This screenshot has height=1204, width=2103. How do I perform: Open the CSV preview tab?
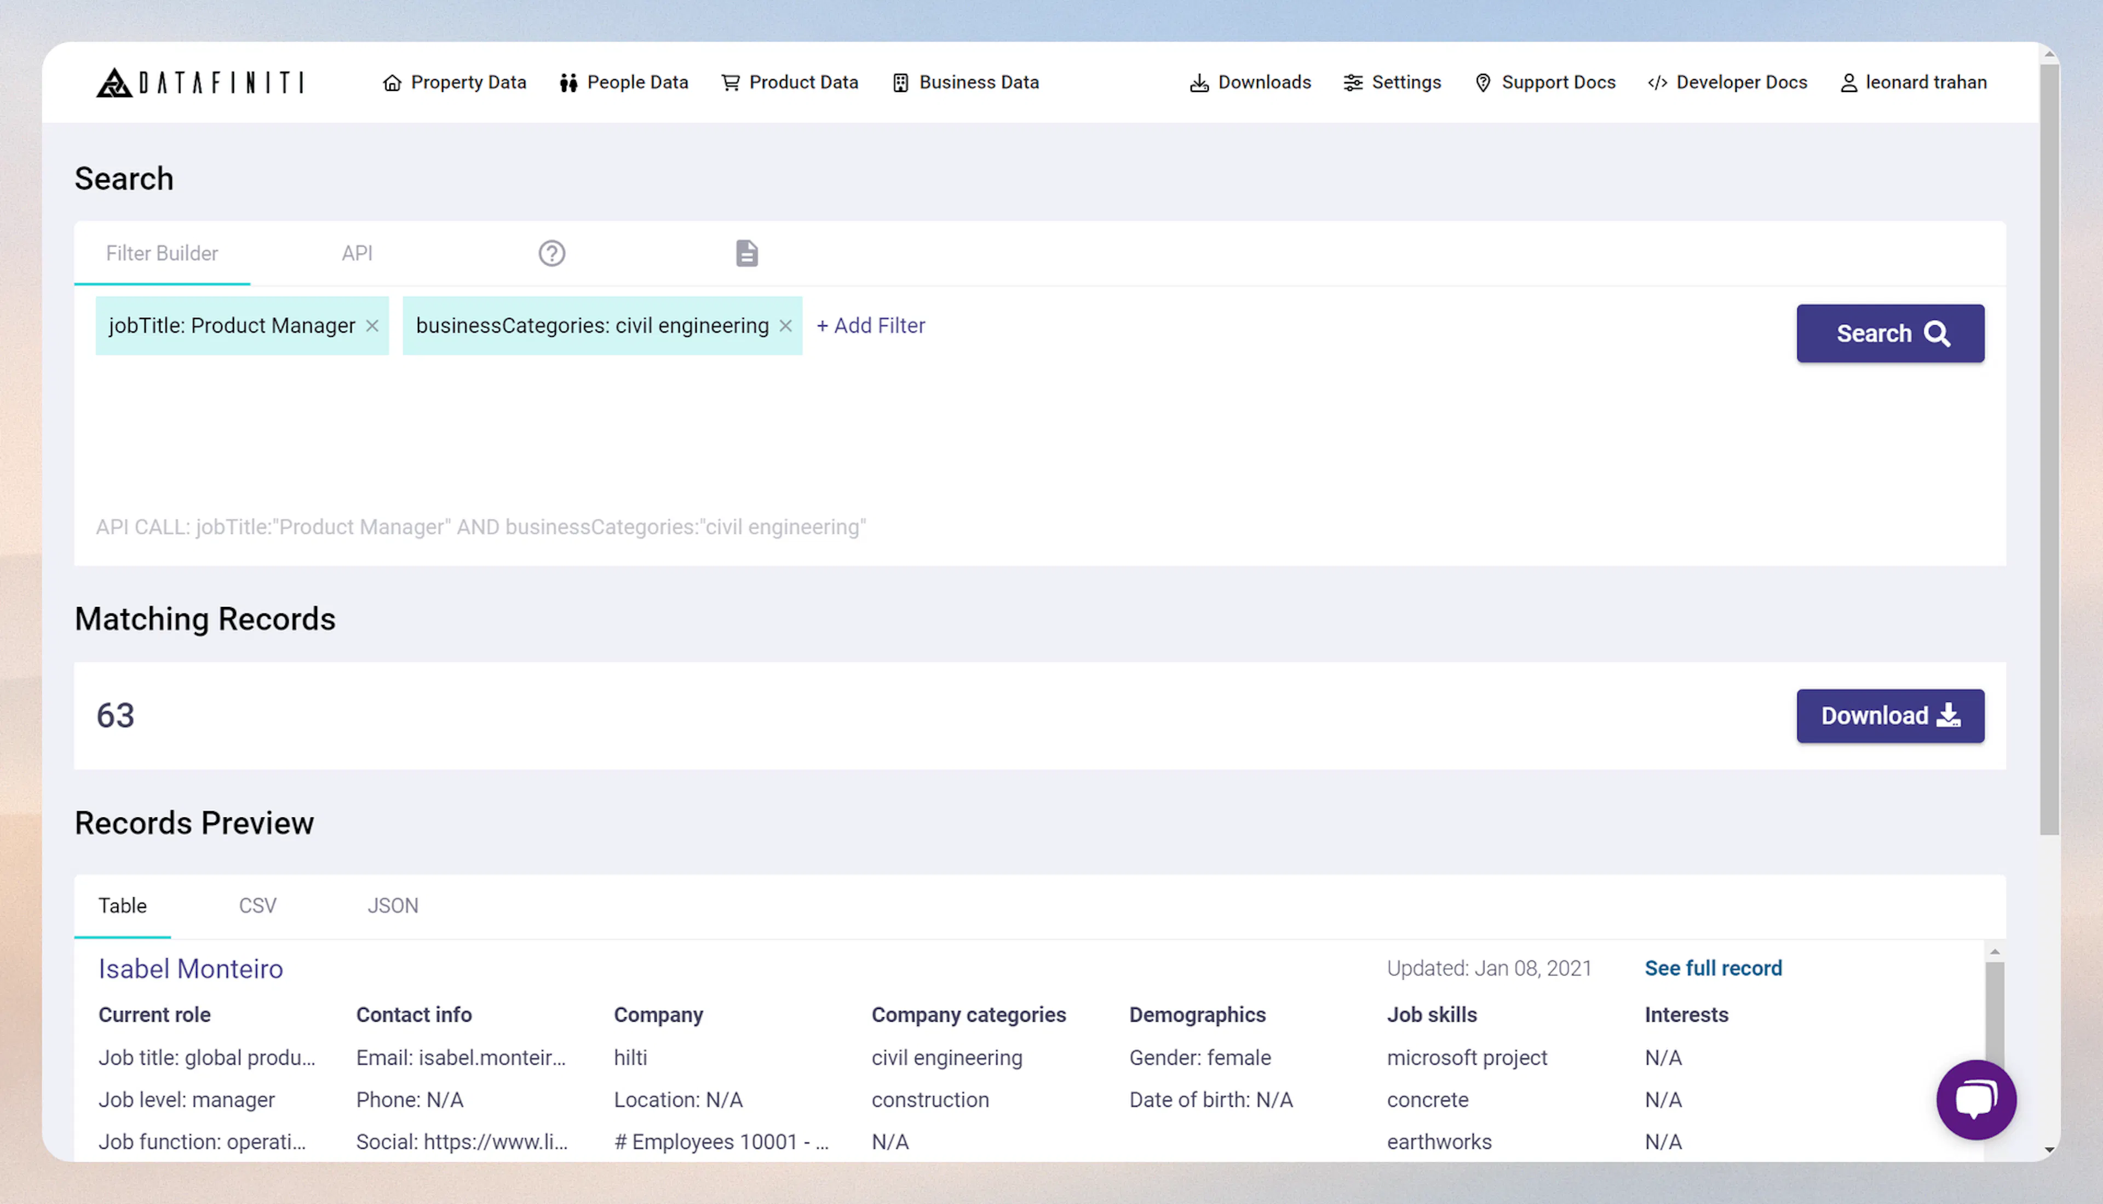tap(257, 905)
